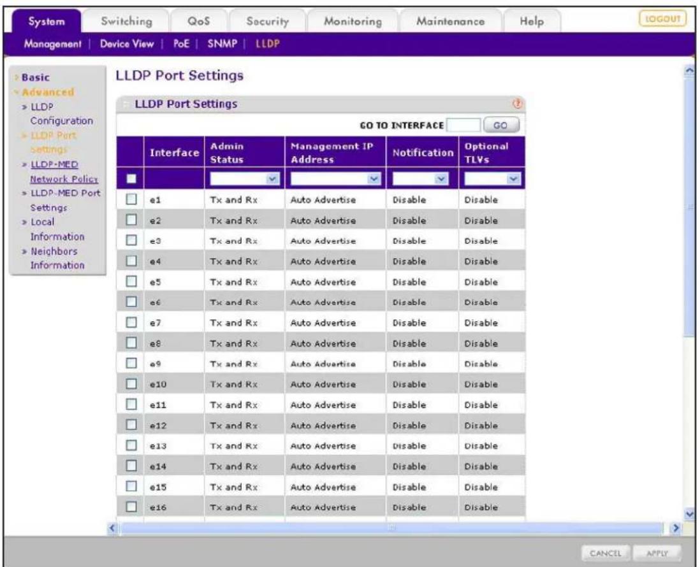Click the CANCEL button

click(606, 553)
